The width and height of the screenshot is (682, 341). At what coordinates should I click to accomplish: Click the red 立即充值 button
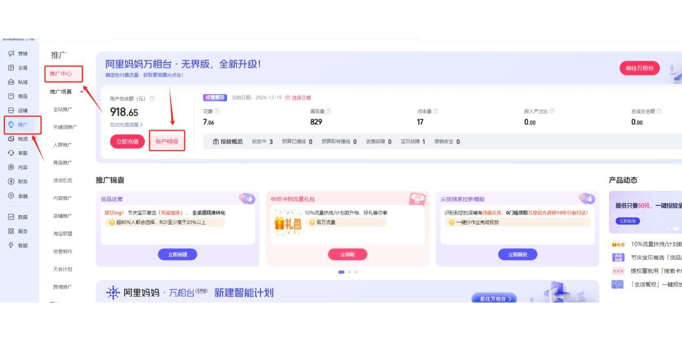click(127, 142)
